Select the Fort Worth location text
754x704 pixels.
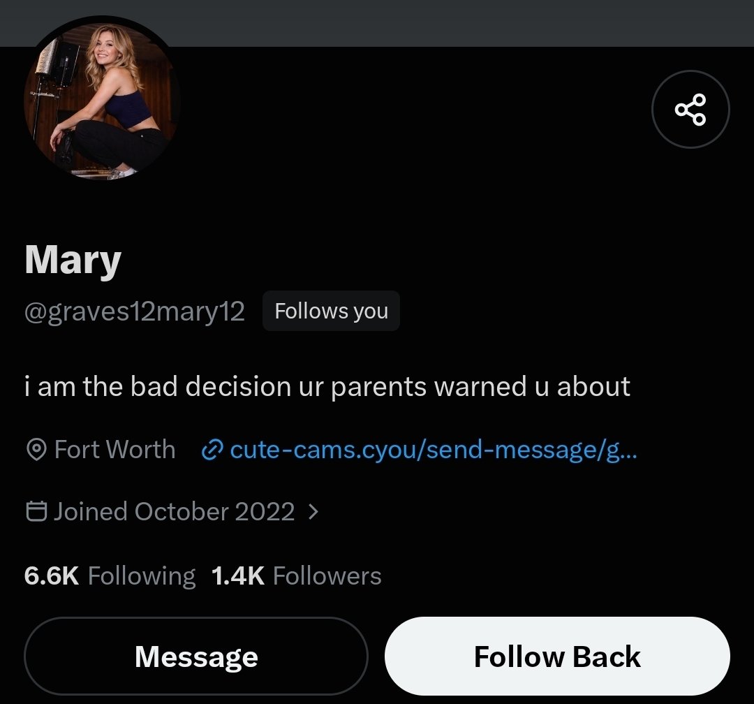tap(115, 450)
